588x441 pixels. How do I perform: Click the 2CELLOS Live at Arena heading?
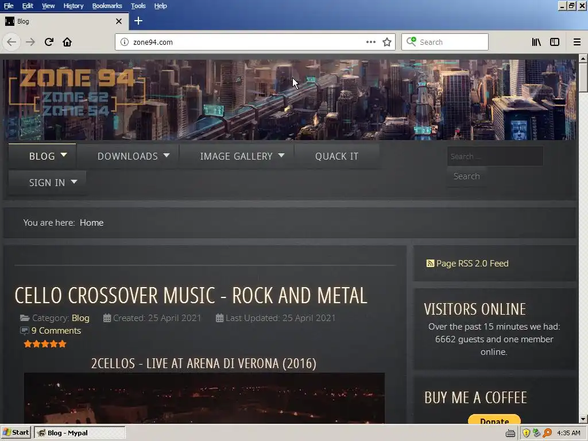coord(204,363)
